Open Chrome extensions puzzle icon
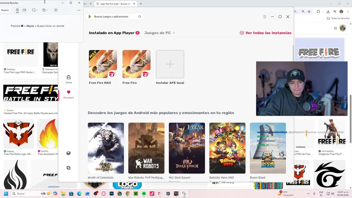This screenshot has width=352, height=198. click(318, 12)
